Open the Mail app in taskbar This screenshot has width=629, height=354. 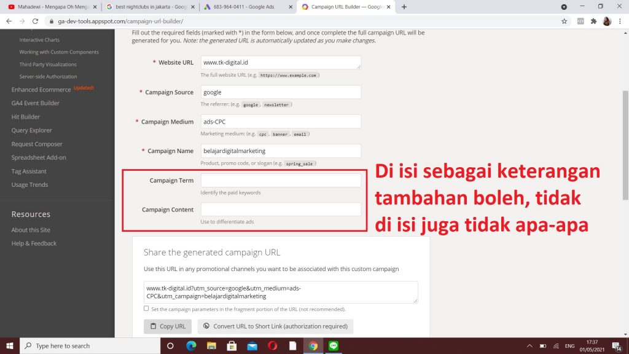[252, 345]
